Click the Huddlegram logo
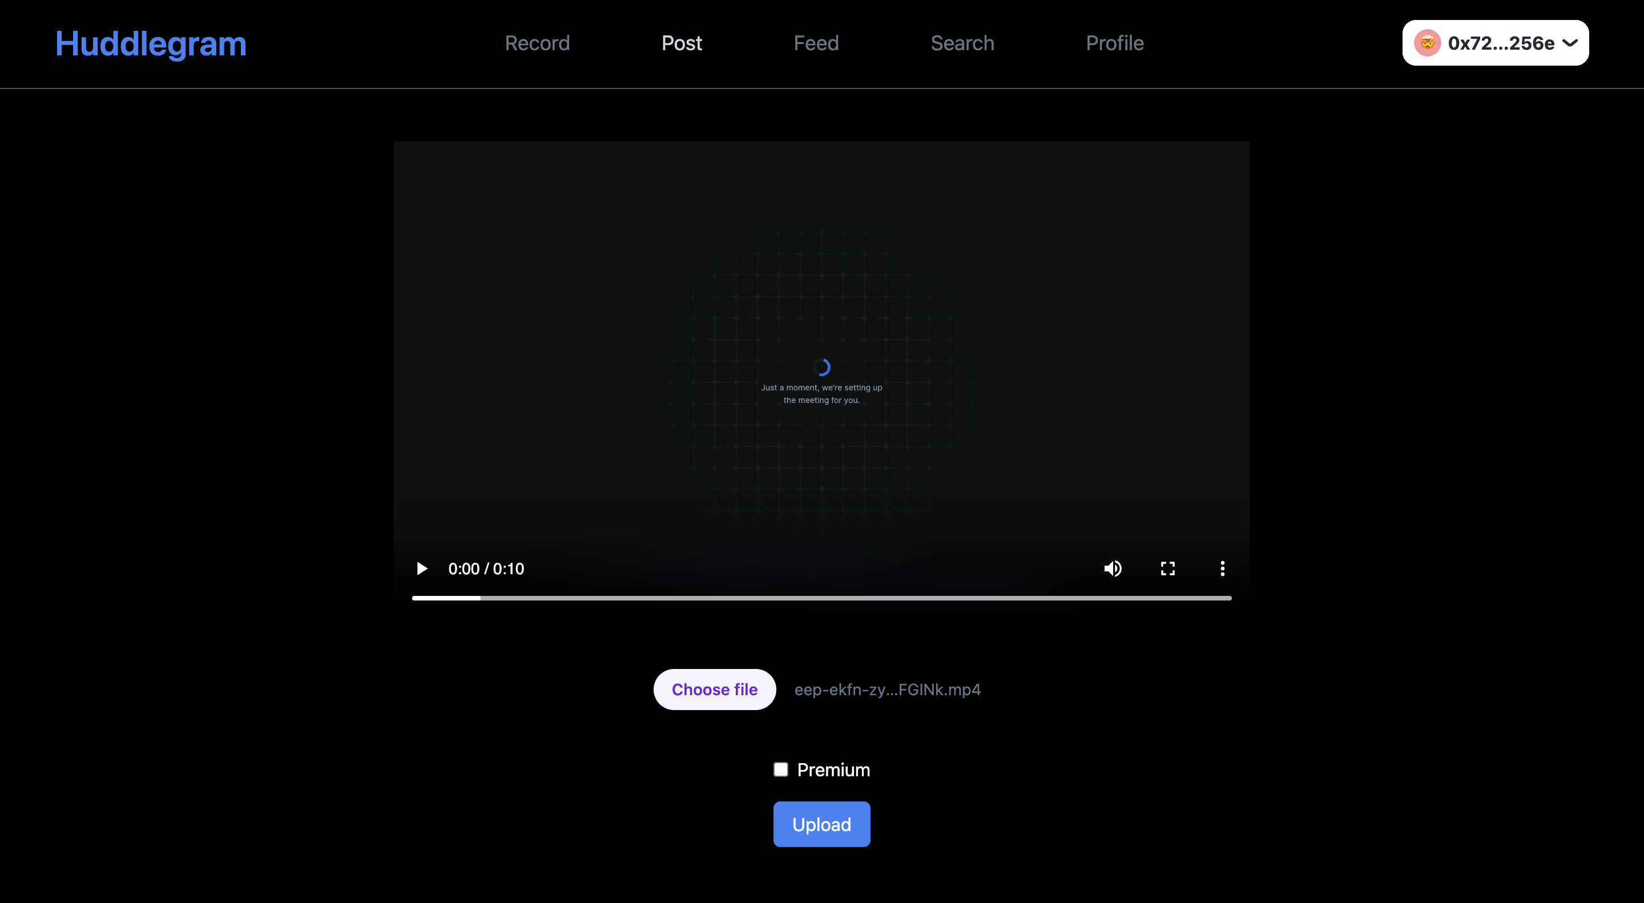 [151, 43]
